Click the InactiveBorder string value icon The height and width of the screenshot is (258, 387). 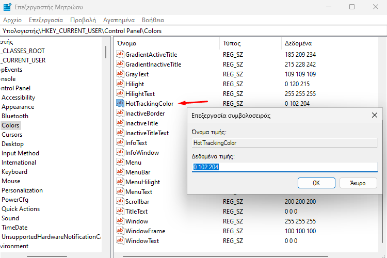120,113
